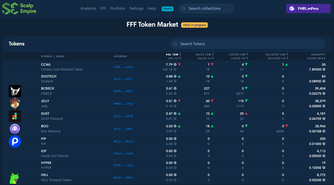Sort by VOL 15M column arrows
334x185 pixels.
[180, 54]
